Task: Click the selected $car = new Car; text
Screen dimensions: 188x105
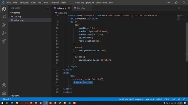Action: (x=83, y=82)
